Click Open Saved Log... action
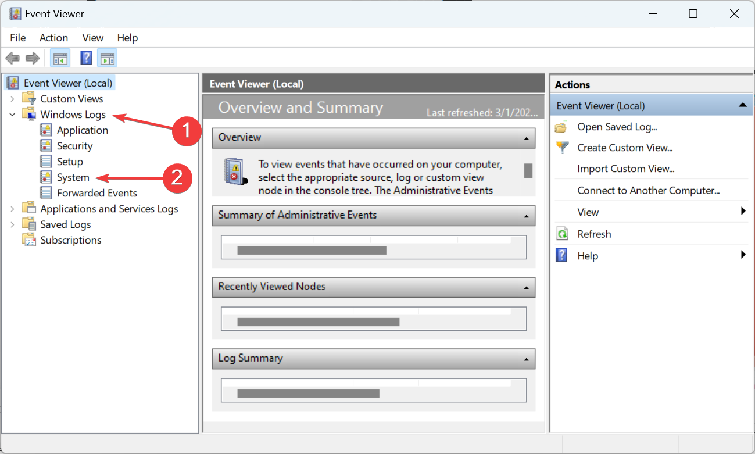Viewport: 755px width, 454px height. click(x=617, y=127)
